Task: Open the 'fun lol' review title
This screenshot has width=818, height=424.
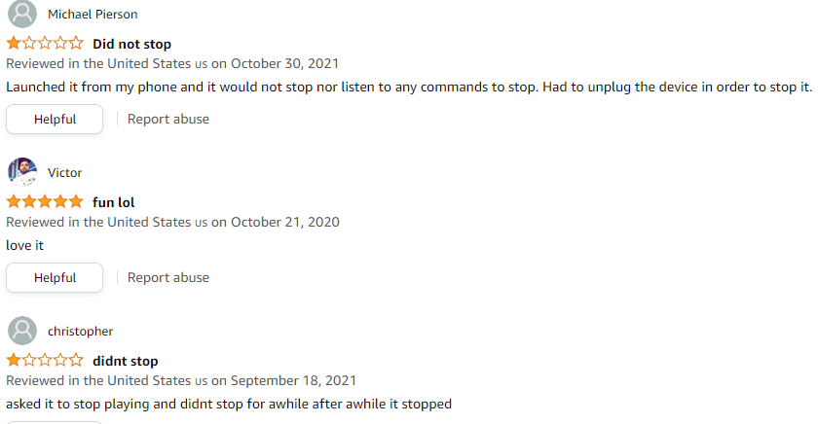Action: coord(114,202)
